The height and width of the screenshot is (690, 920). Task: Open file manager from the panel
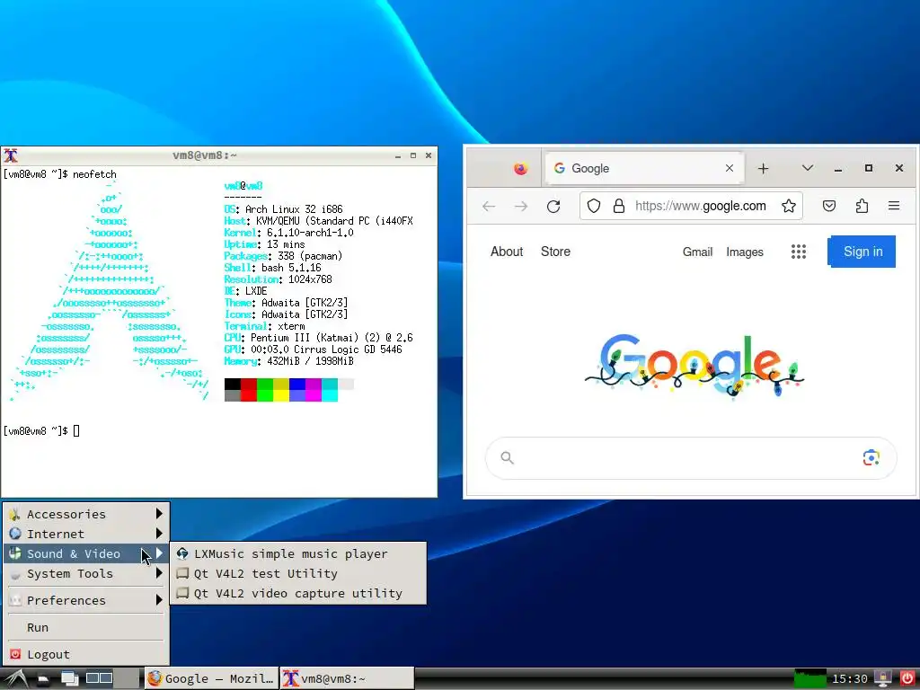tap(43, 679)
